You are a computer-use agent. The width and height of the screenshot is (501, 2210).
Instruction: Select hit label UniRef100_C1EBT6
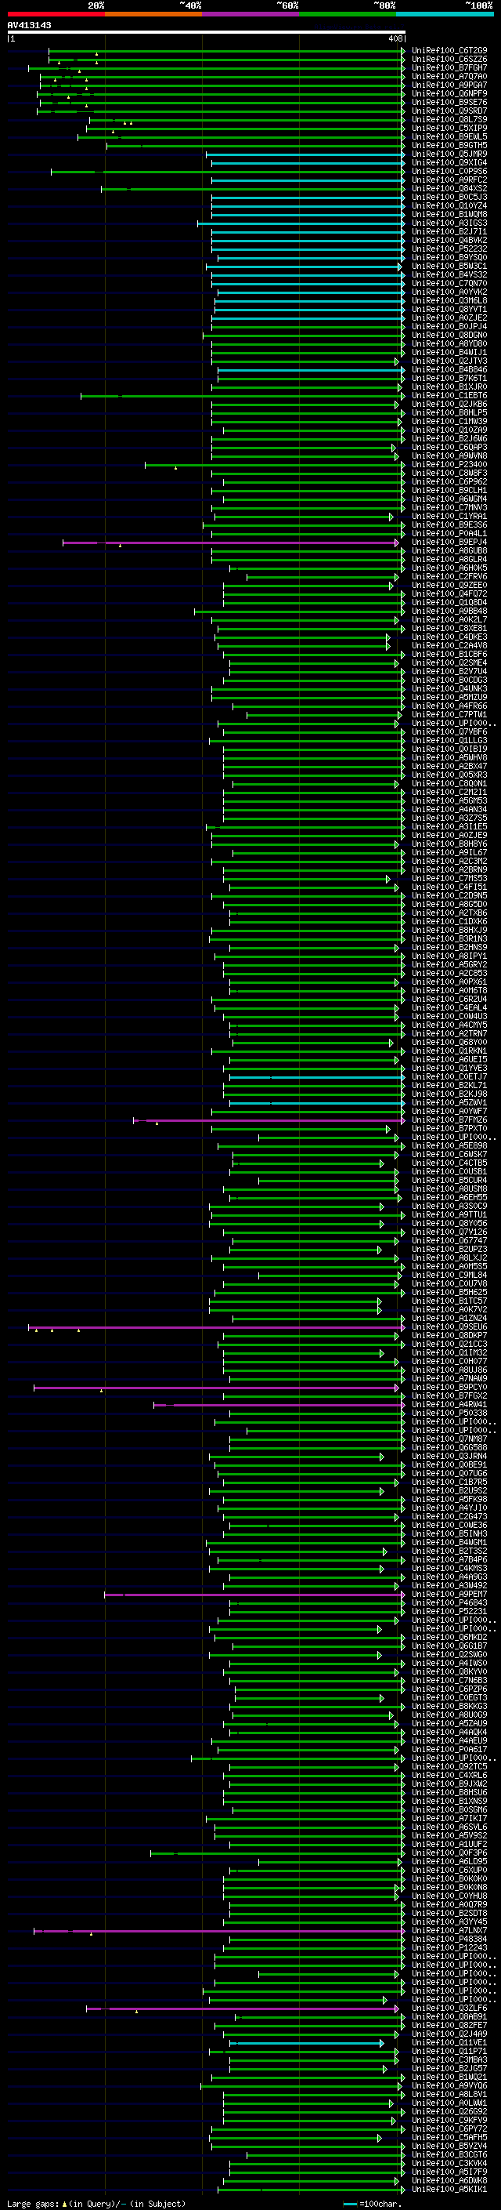tap(449, 395)
